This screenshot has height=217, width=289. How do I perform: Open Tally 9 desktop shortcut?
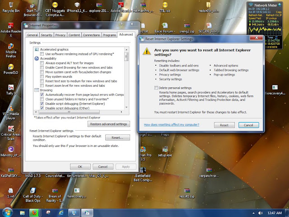pyautogui.click(x=11, y=90)
